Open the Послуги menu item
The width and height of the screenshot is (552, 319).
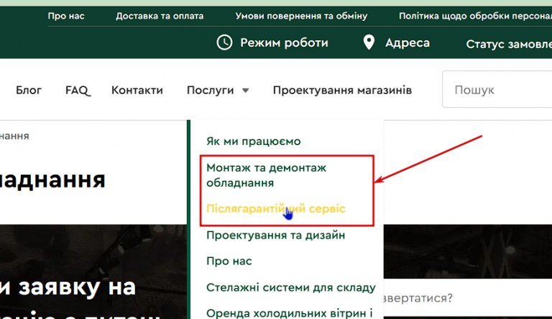pos(210,91)
